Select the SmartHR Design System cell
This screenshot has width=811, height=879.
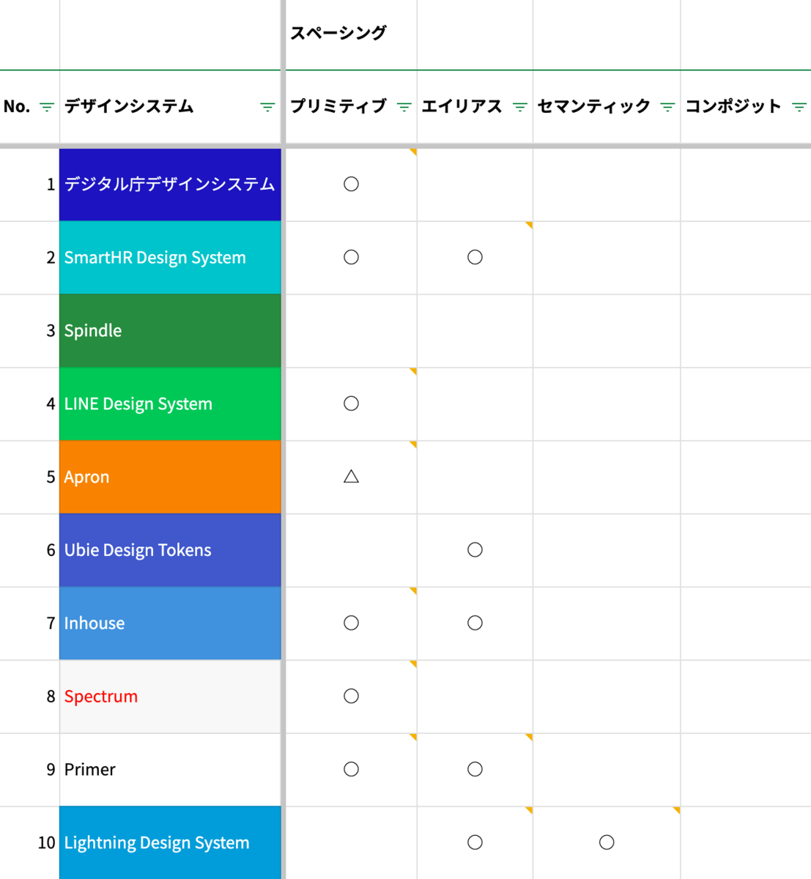point(170,258)
